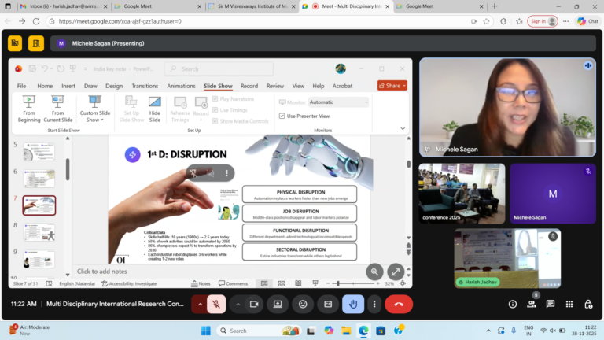Click Rehearse Timings button
The height and width of the screenshot is (340, 604).
(180, 109)
